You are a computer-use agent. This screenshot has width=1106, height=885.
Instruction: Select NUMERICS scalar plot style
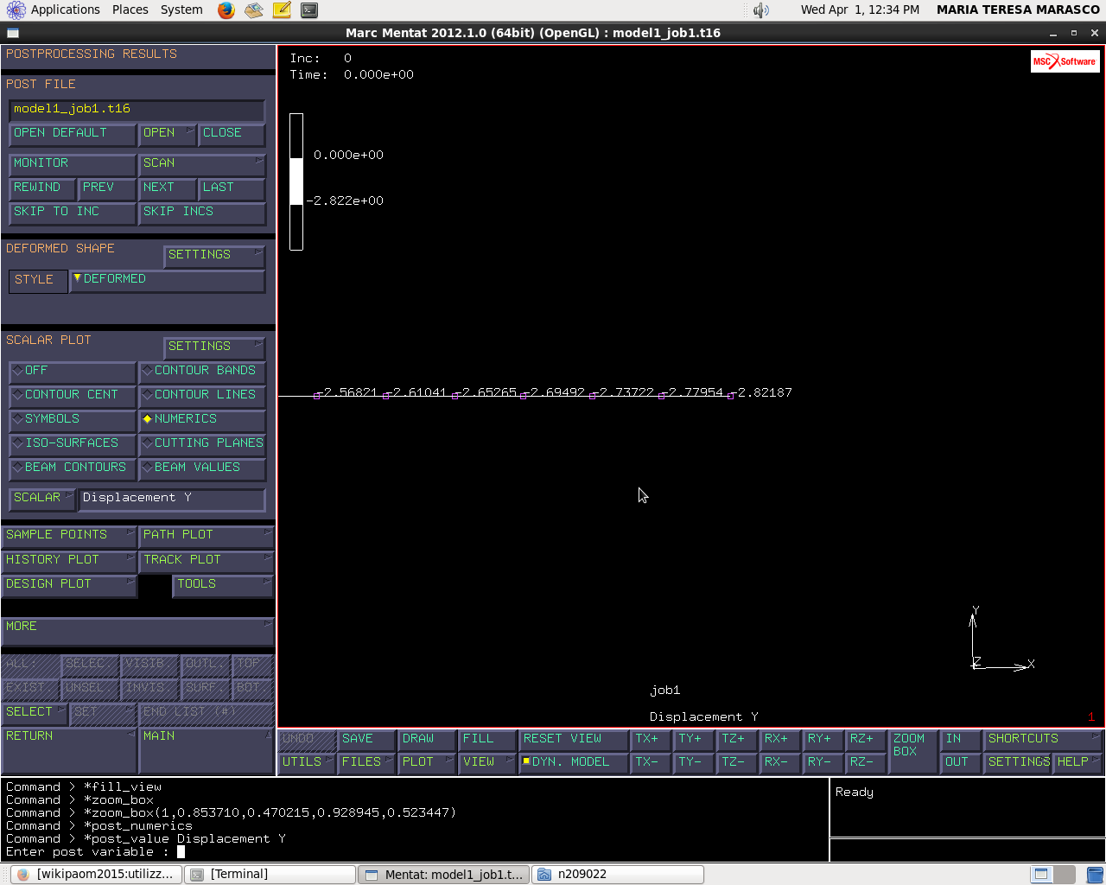point(202,420)
